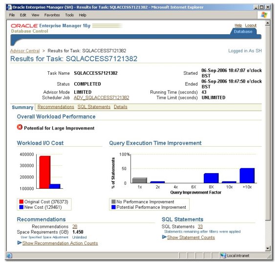The width and height of the screenshot is (280, 264).
Task: Click the Query Execution Time Improvement heading
Action: [155, 143]
